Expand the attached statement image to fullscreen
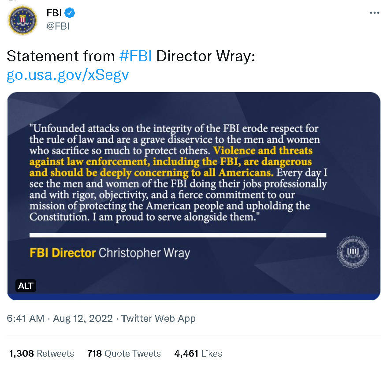The image size is (387, 369). 194,194
